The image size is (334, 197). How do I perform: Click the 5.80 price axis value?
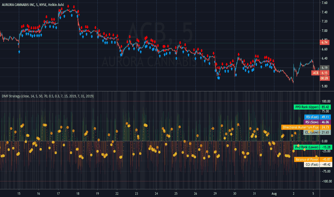[324, 86]
